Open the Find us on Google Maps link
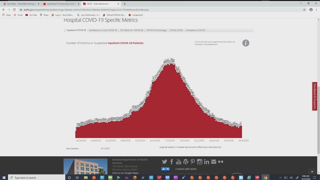Image resolution: width=320 pixels, height=180 pixels. coord(125,173)
